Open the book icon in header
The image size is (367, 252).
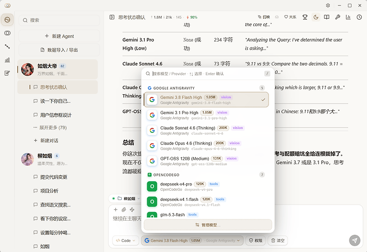327,17
